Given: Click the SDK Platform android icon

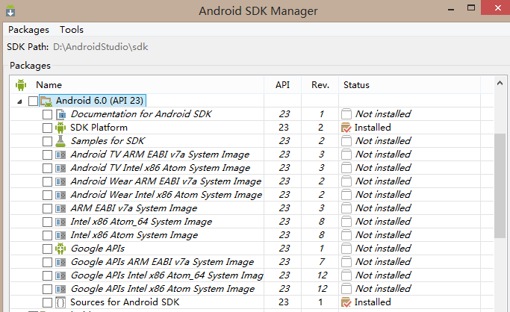Looking at the screenshot, I should click(60, 128).
